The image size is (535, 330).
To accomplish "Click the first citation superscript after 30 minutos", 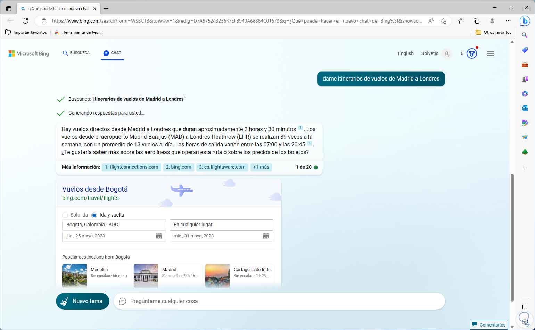I will click(x=301, y=128).
